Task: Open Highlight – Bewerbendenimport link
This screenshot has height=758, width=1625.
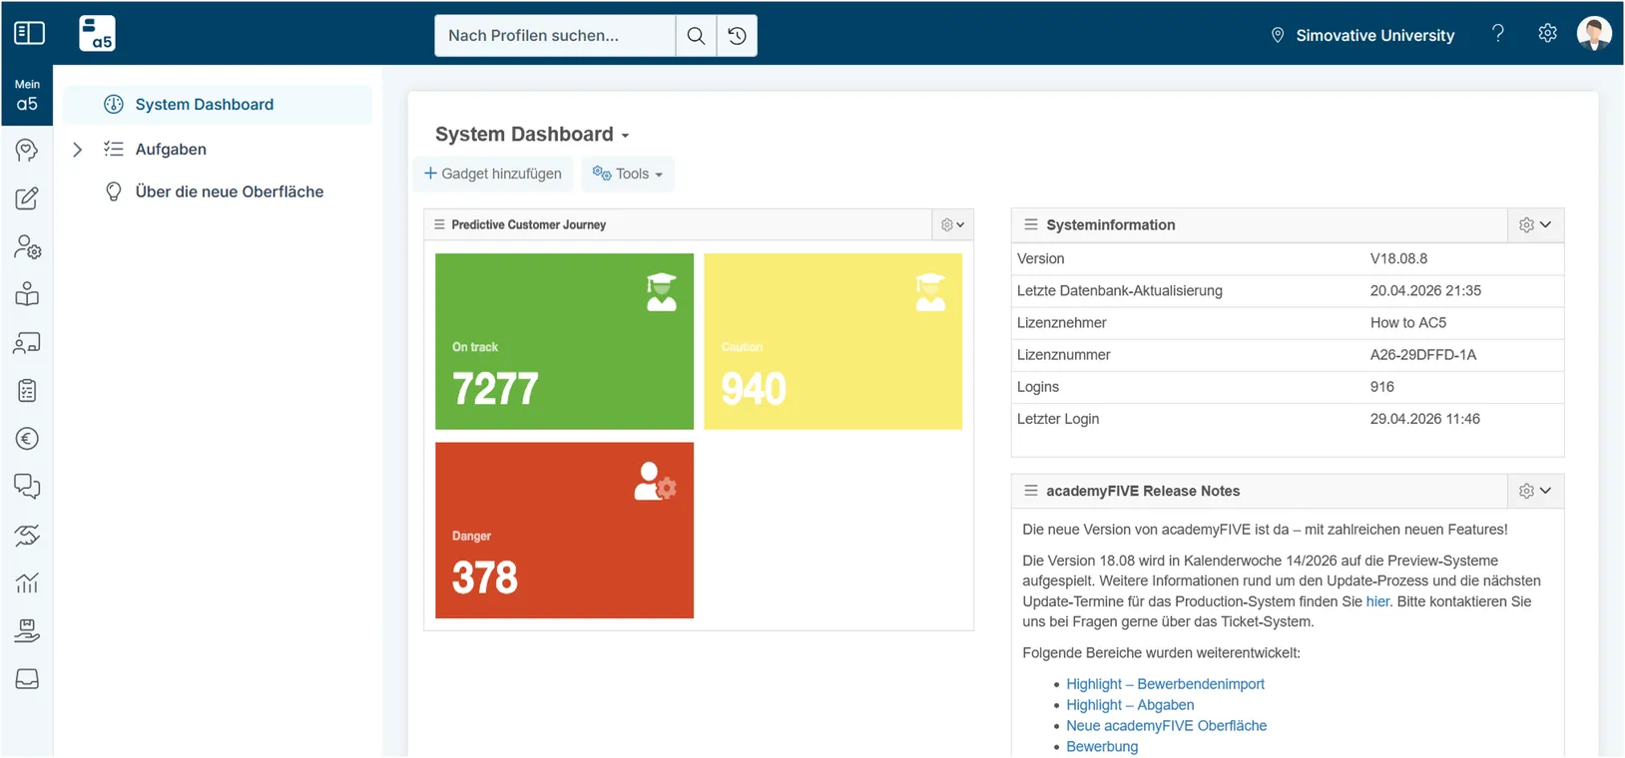Action: click(1165, 684)
